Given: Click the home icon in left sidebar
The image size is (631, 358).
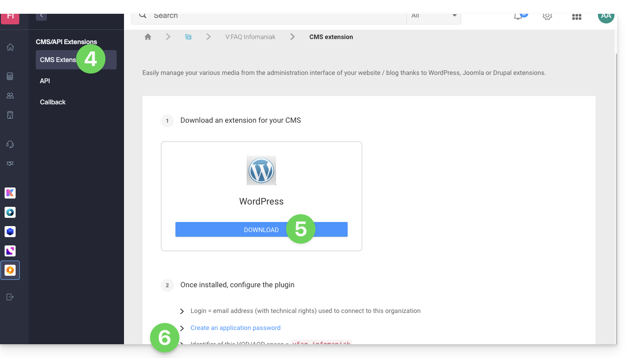Looking at the screenshot, I should [10, 47].
